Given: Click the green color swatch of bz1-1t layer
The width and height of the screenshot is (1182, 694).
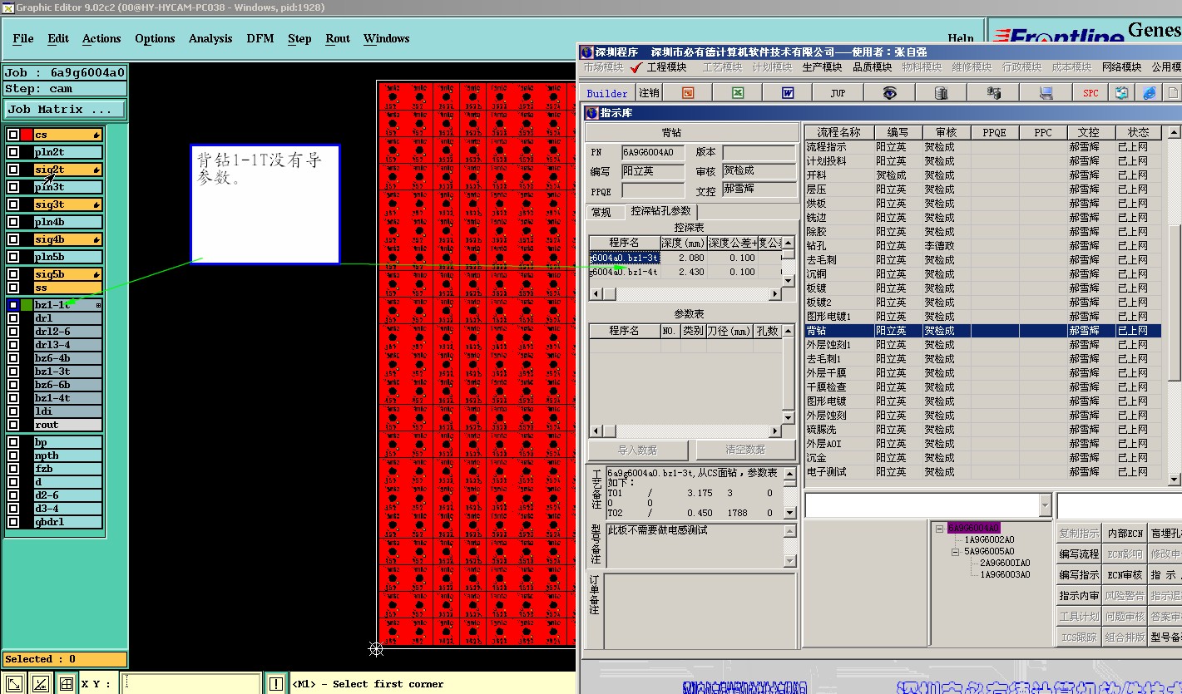Looking at the screenshot, I should point(27,305).
